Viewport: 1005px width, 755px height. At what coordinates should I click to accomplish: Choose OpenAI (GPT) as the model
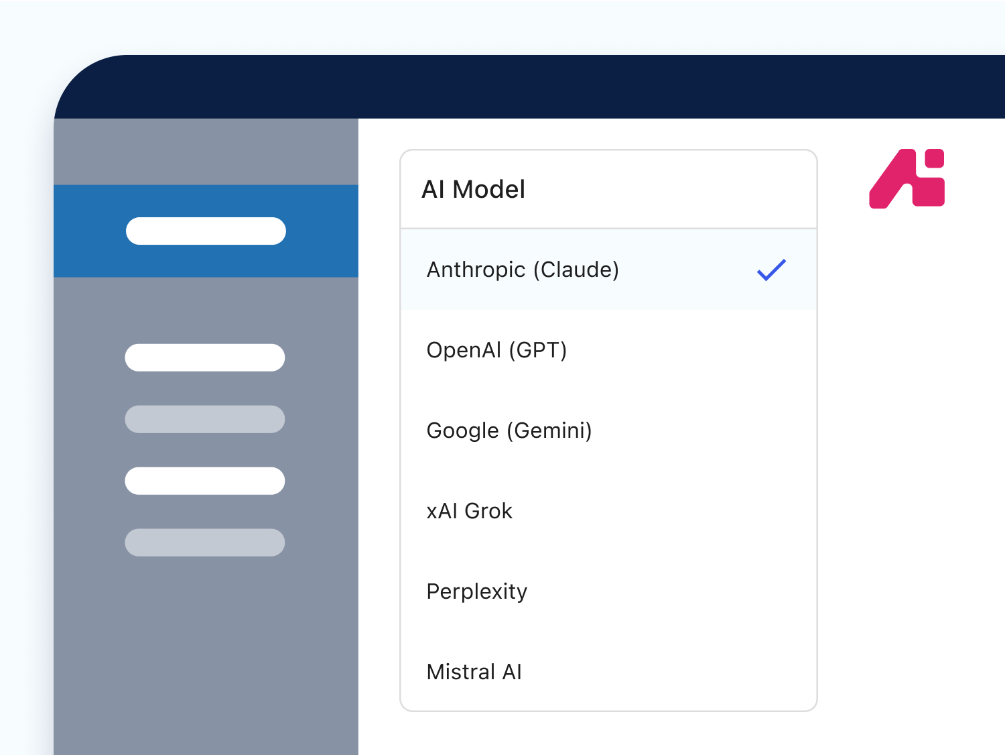[496, 350]
